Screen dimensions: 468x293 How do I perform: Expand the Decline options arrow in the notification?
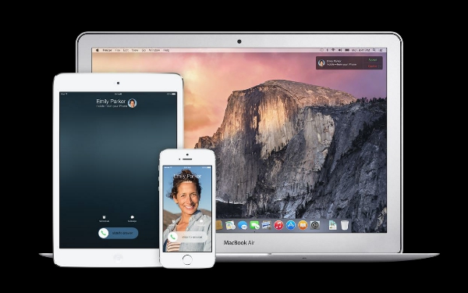(x=381, y=66)
